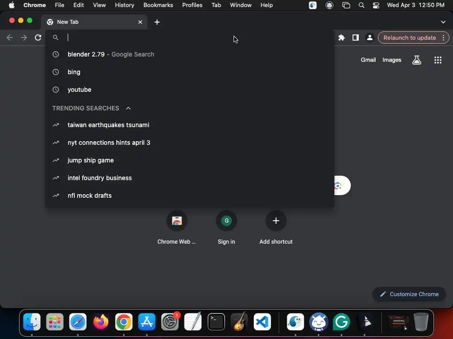Click the Customize Chrome button
The width and height of the screenshot is (453, 339).
tap(409, 294)
